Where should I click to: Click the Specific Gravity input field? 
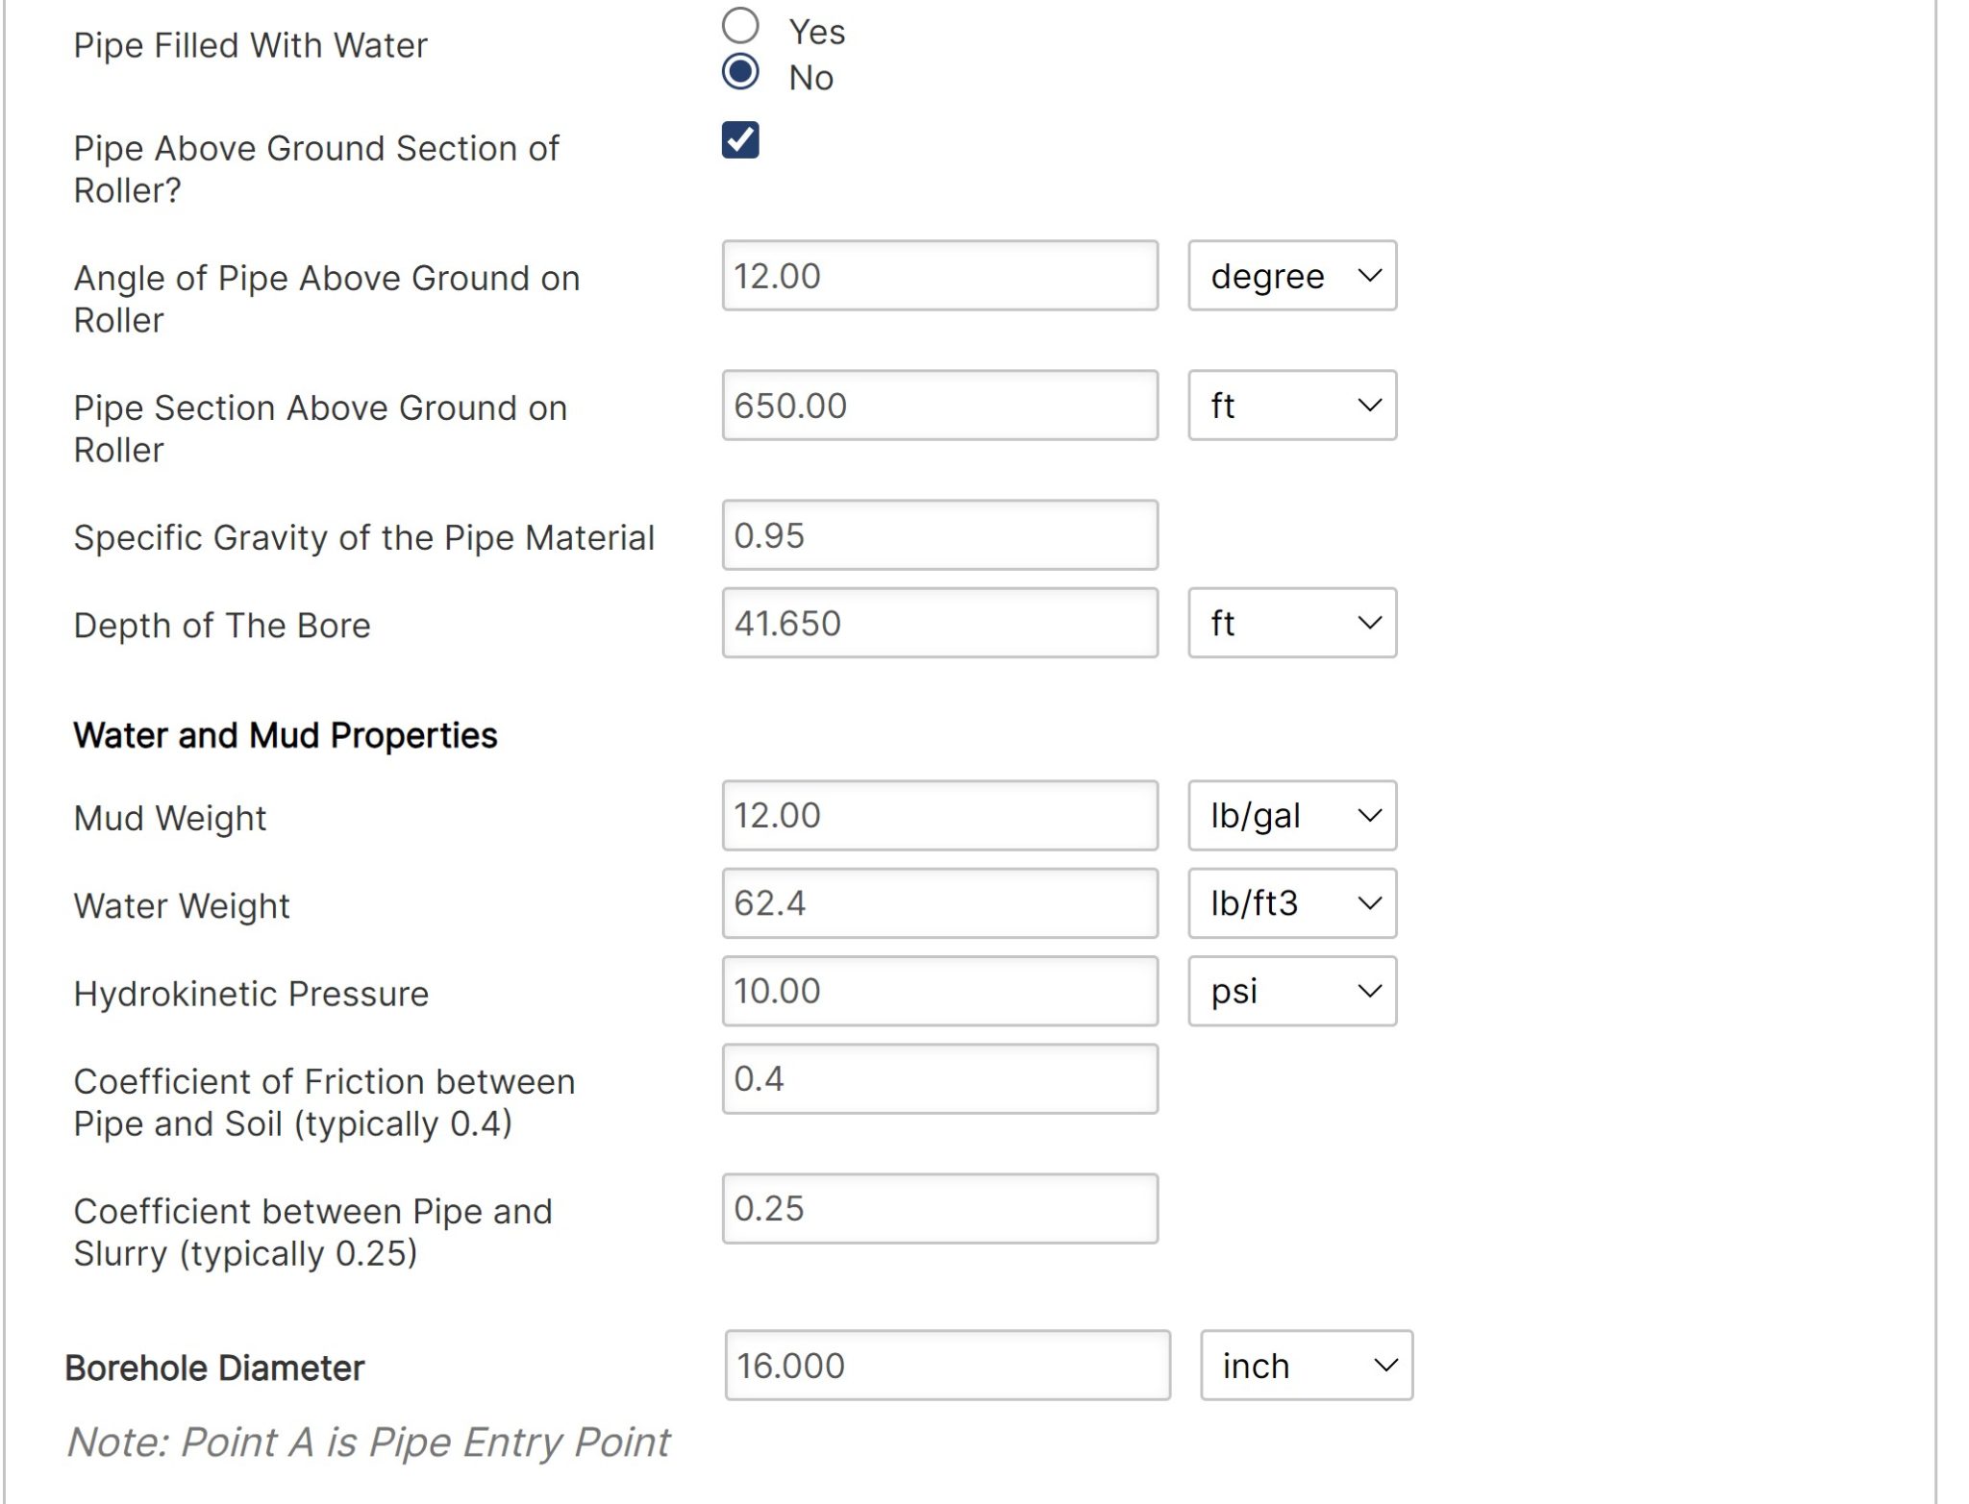click(x=939, y=535)
